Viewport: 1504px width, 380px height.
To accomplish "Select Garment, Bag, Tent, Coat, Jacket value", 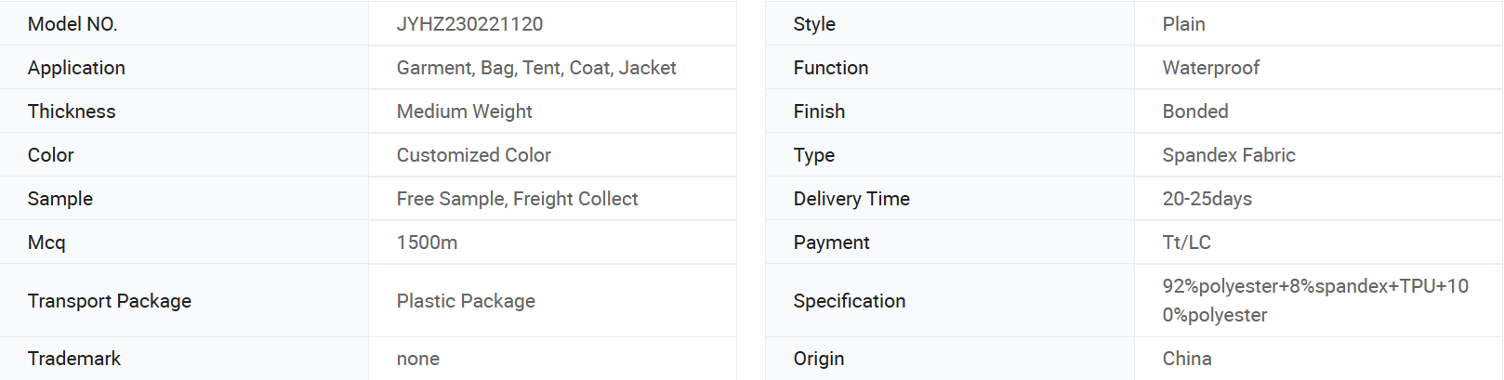I will pyautogui.click(x=536, y=68).
